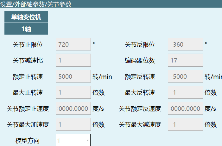Click the 最大反转速 input field

[185, 92]
